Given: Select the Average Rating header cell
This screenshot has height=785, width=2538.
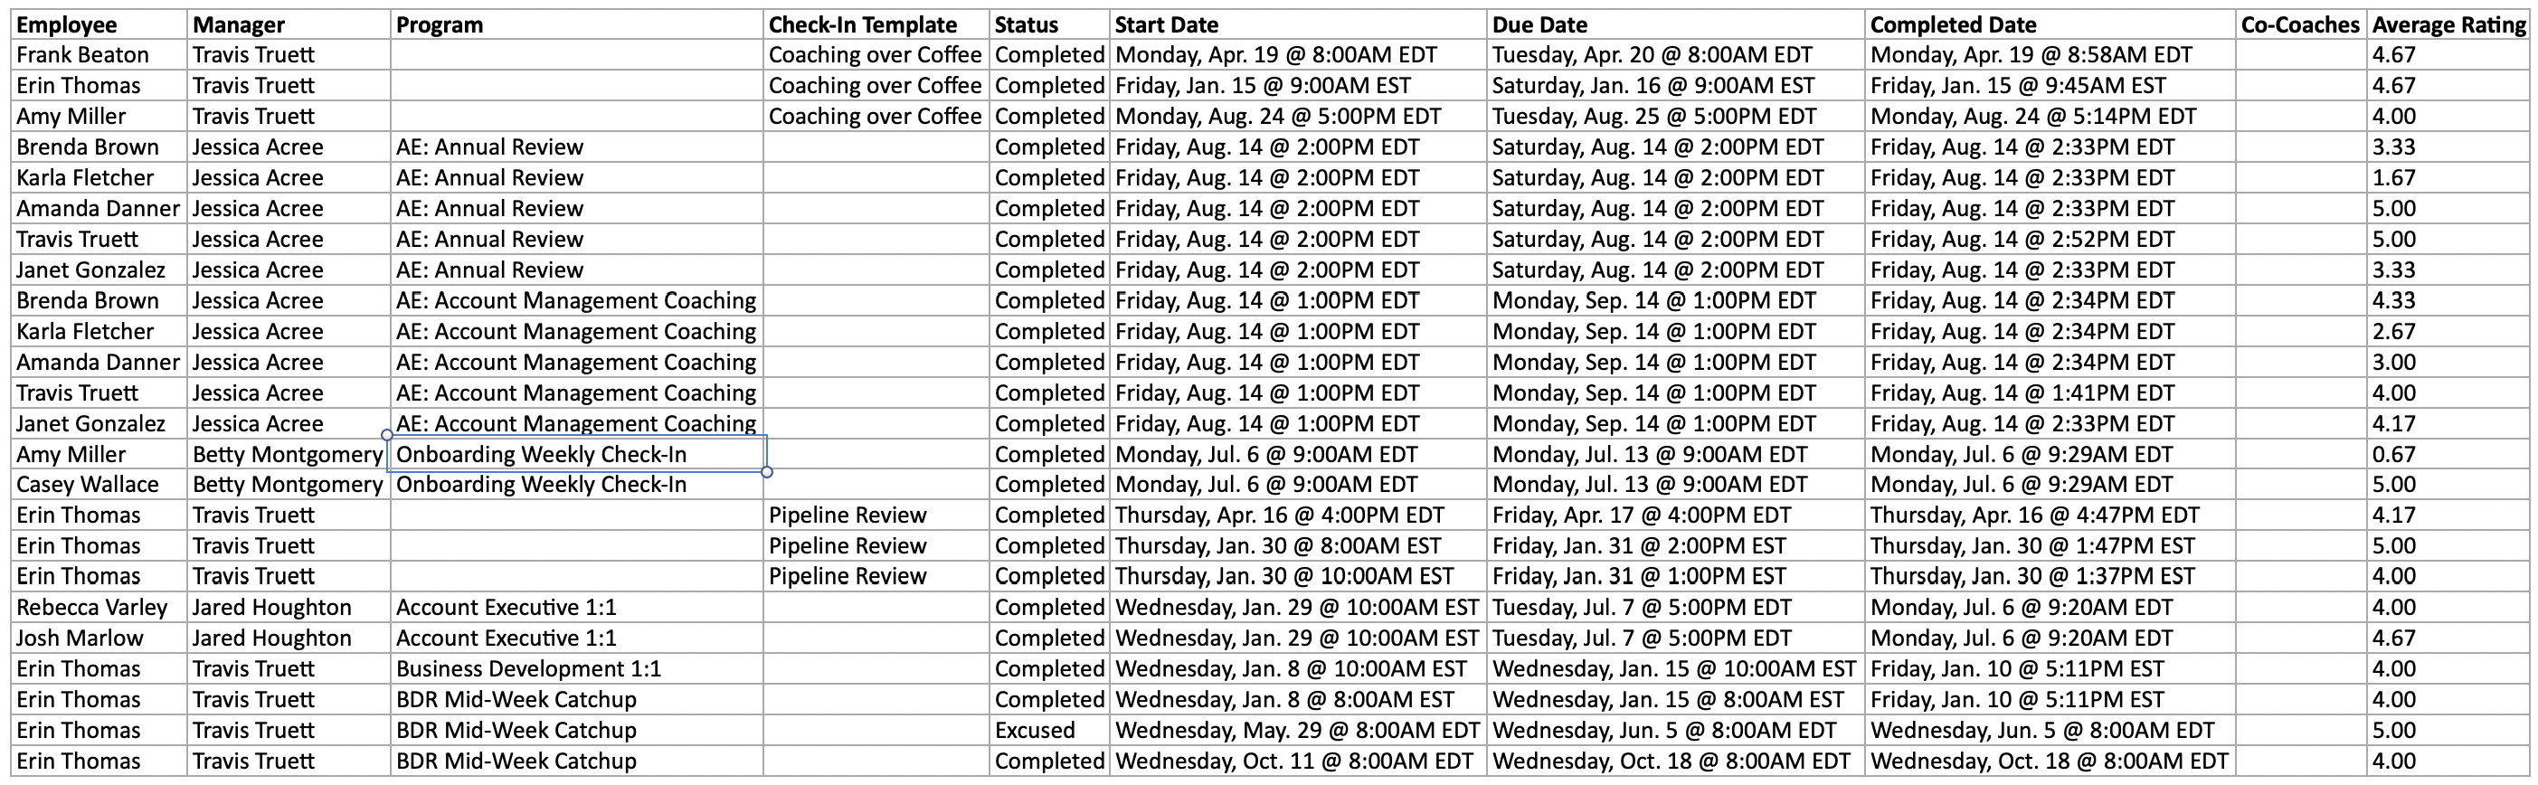Looking at the screenshot, I should [x=2448, y=24].
